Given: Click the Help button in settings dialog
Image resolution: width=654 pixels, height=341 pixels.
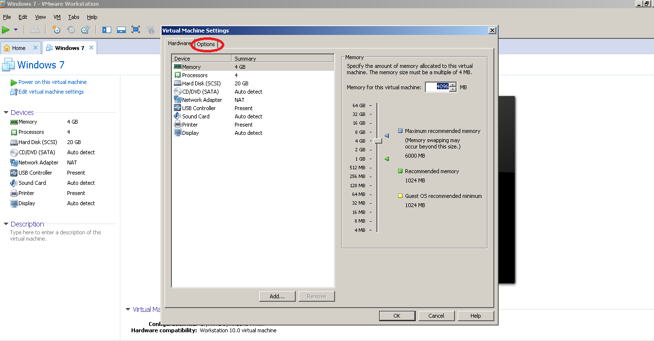Looking at the screenshot, I should (x=476, y=316).
